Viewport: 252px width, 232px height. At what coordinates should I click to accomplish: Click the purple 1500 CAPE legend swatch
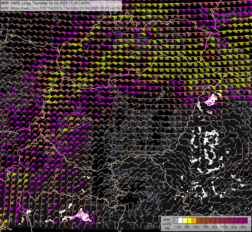pos(245,221)
